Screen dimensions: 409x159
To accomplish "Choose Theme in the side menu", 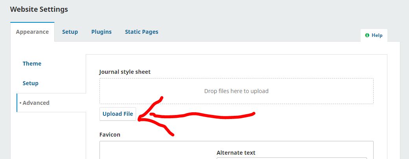I will 32,64.
